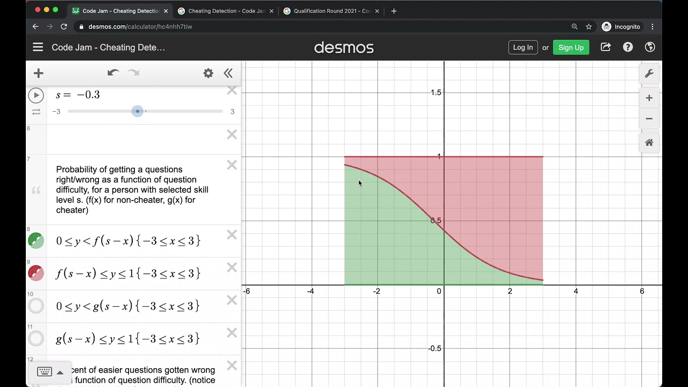Click the s slider thumb

pos(138,111)
